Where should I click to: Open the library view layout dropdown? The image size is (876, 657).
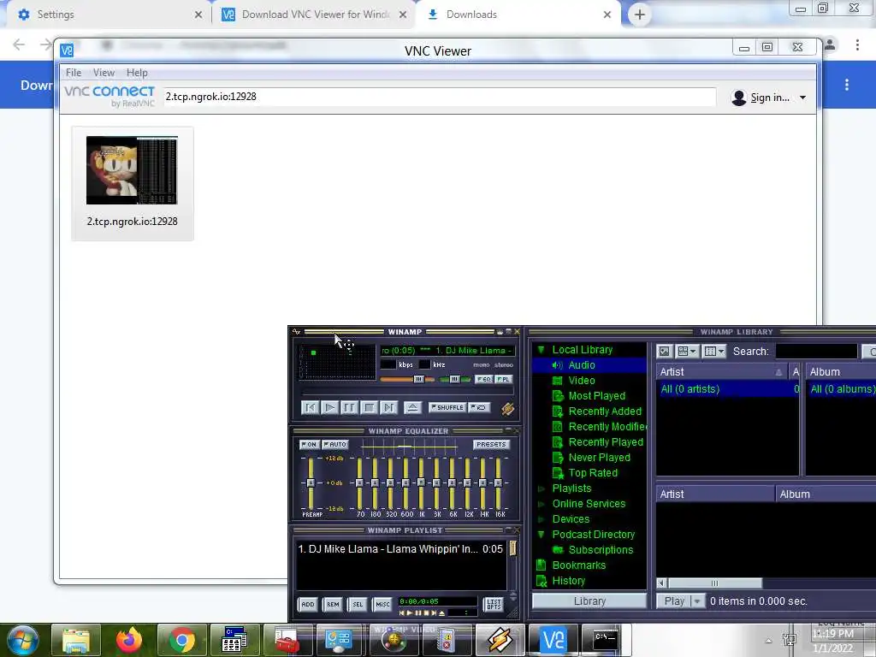687,352
